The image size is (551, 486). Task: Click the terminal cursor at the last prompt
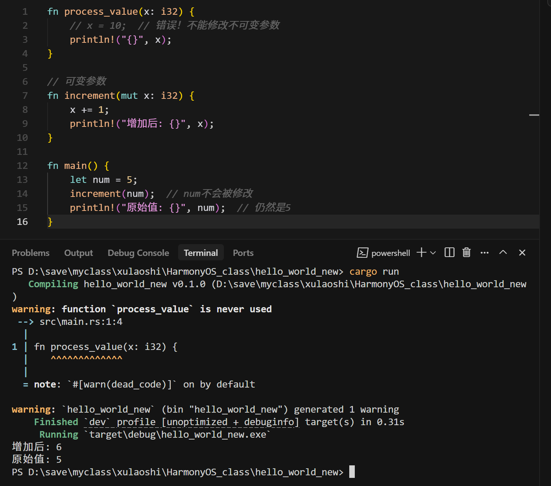[352, 472]
